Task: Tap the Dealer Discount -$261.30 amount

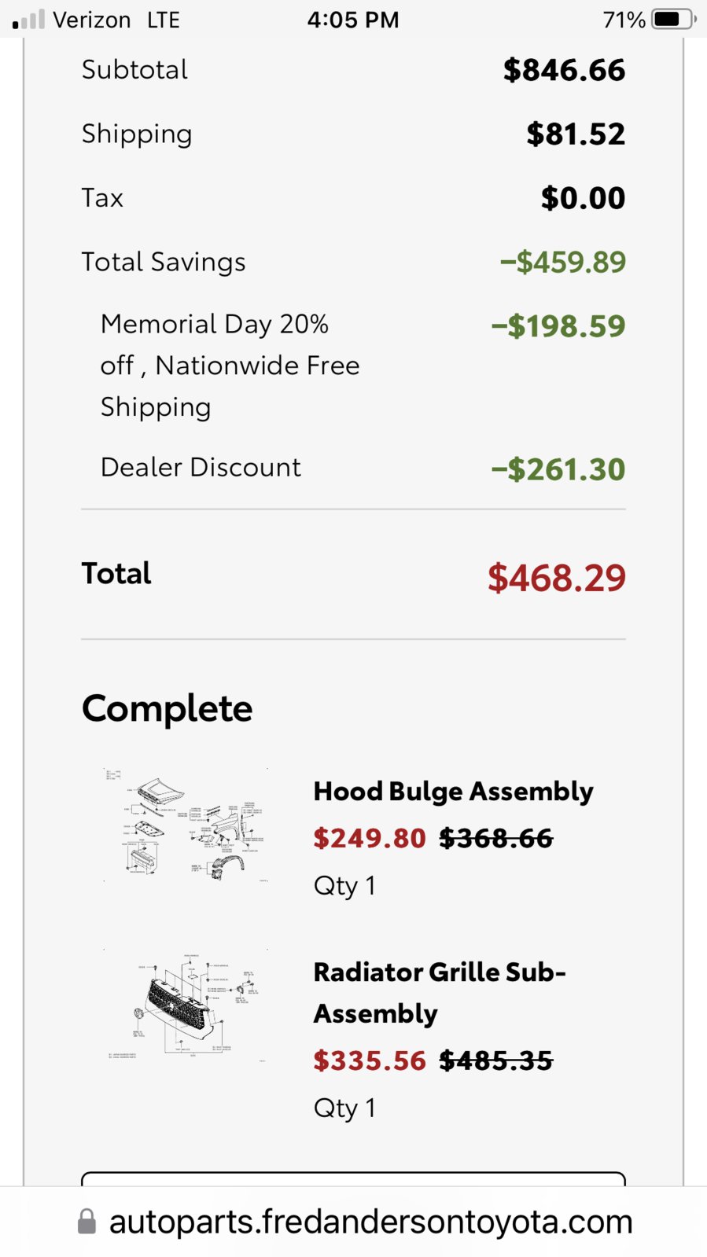Action: tap(558, 469)
